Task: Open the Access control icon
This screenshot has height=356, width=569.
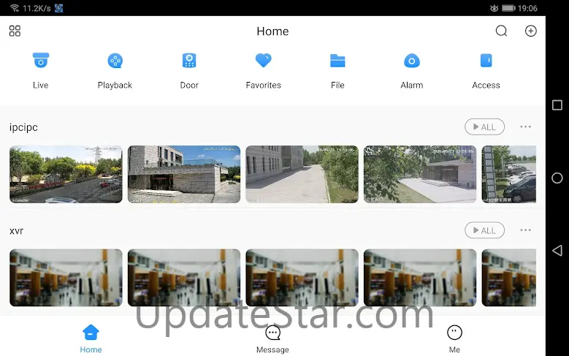Action: [x=486, y=60]
